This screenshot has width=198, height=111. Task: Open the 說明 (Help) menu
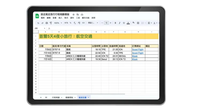(93, 18)
